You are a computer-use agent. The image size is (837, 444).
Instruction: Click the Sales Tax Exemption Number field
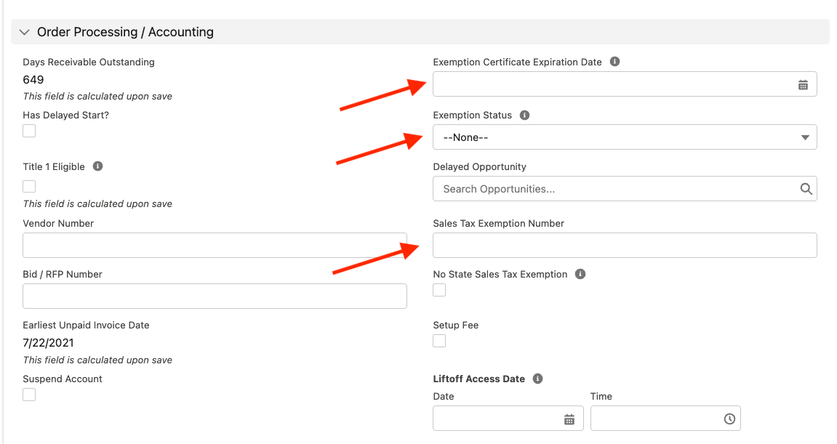tap(625, 246)
